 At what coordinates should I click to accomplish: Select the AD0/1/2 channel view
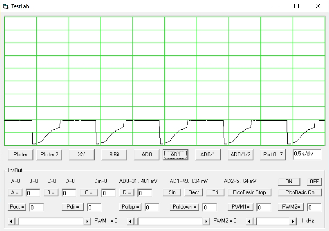coord(241,154)
